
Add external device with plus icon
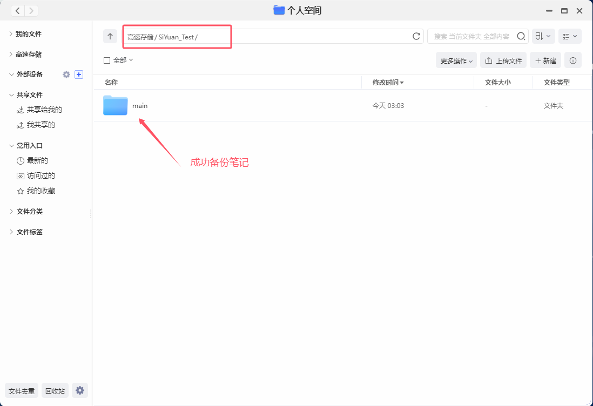tap(79, 75)
